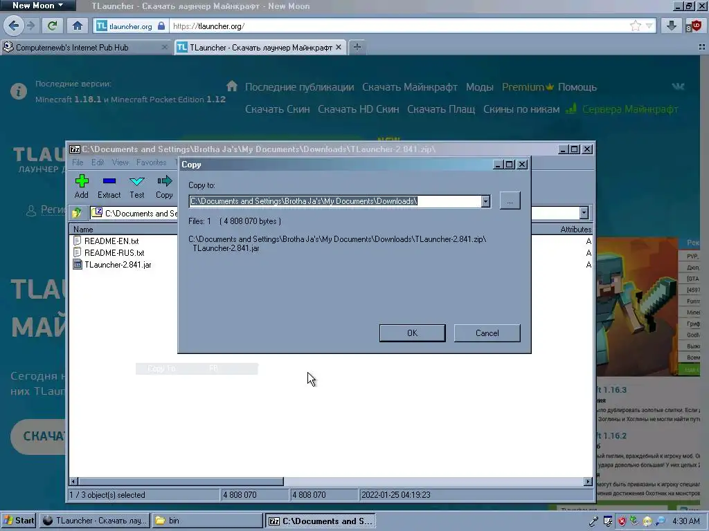The height and width of the screenshot is (531, 709).
Task: Go up one folder in 7-Zip
Action: pyautogui.click(x=77, y=213)
